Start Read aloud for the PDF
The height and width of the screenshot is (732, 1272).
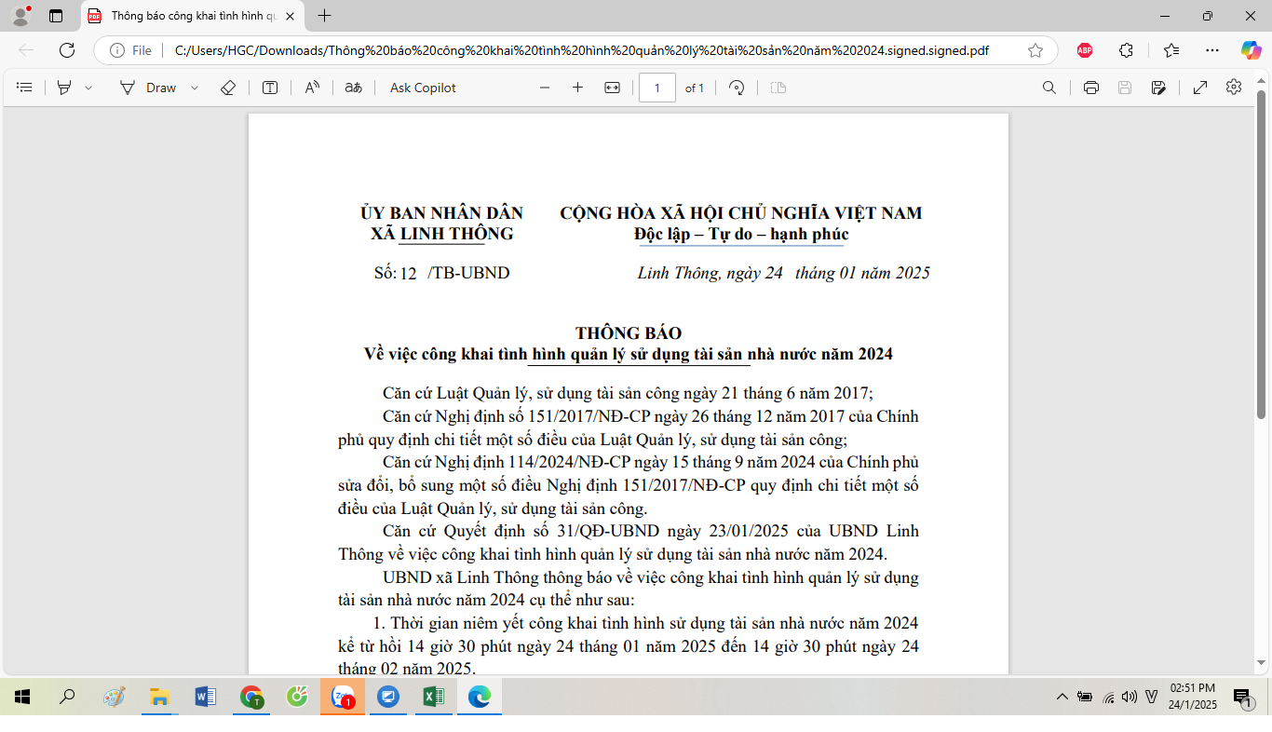pyautogui.click(x=312, y=88)
